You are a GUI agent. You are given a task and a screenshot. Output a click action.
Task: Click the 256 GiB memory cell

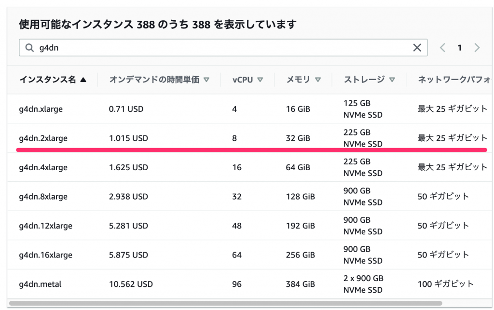[300, 255]
